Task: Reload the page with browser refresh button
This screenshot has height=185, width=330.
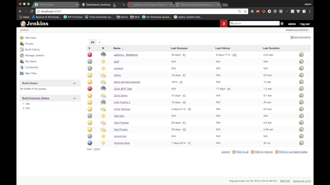Action: click(x=32, y=11)
